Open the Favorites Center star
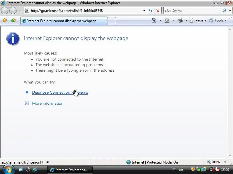 pos(5,20)
